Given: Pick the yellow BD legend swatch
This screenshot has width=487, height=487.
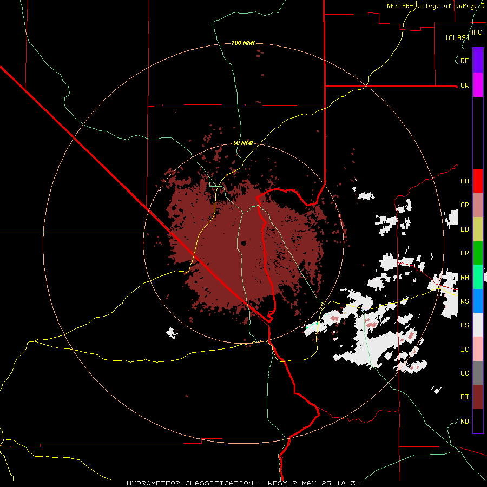Looking at the screenshot, I should [x=478, y=229].
